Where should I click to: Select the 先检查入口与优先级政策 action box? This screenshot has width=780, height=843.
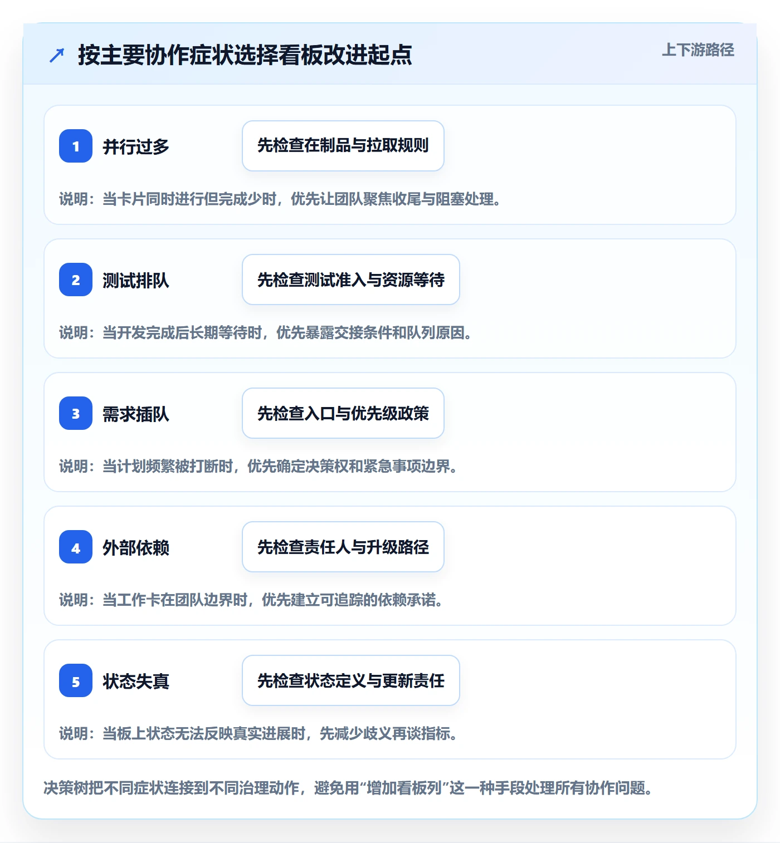point(343,413)
